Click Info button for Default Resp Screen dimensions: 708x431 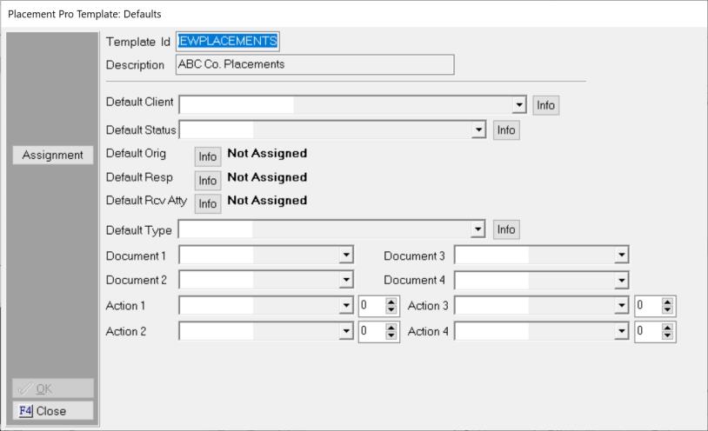point(207,181)
